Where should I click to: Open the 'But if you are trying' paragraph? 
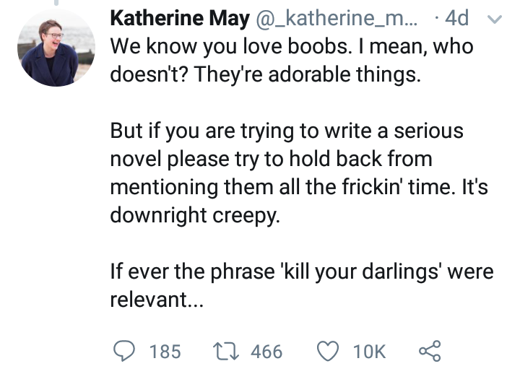(286, 132)
